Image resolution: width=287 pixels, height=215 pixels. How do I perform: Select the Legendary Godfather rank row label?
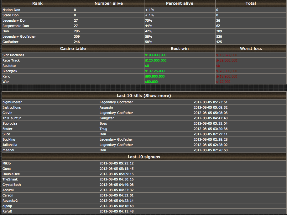[x=19, y=36]
